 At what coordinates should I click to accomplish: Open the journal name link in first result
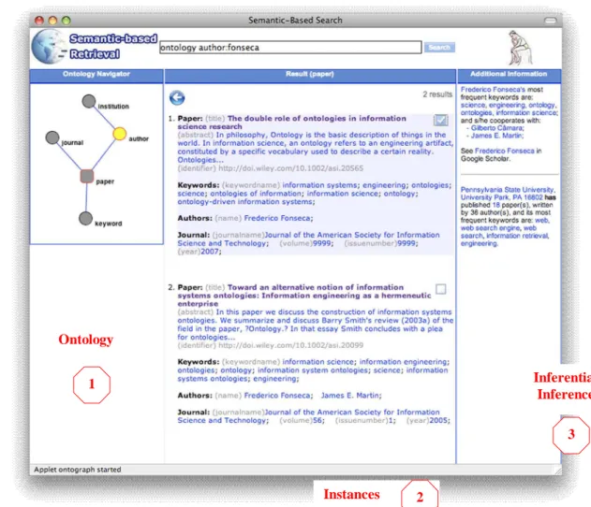pos(309,239)
